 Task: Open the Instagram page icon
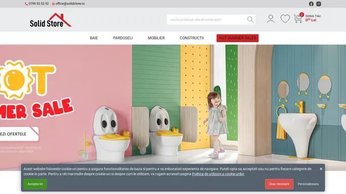(x=319, y=4)
